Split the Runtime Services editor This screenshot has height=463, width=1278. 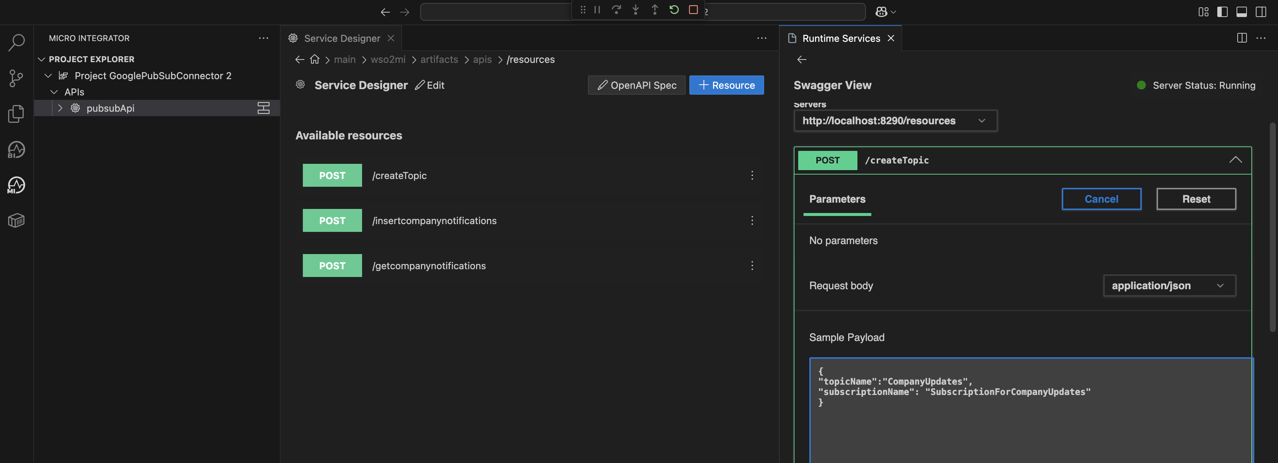click(1242, 38)
